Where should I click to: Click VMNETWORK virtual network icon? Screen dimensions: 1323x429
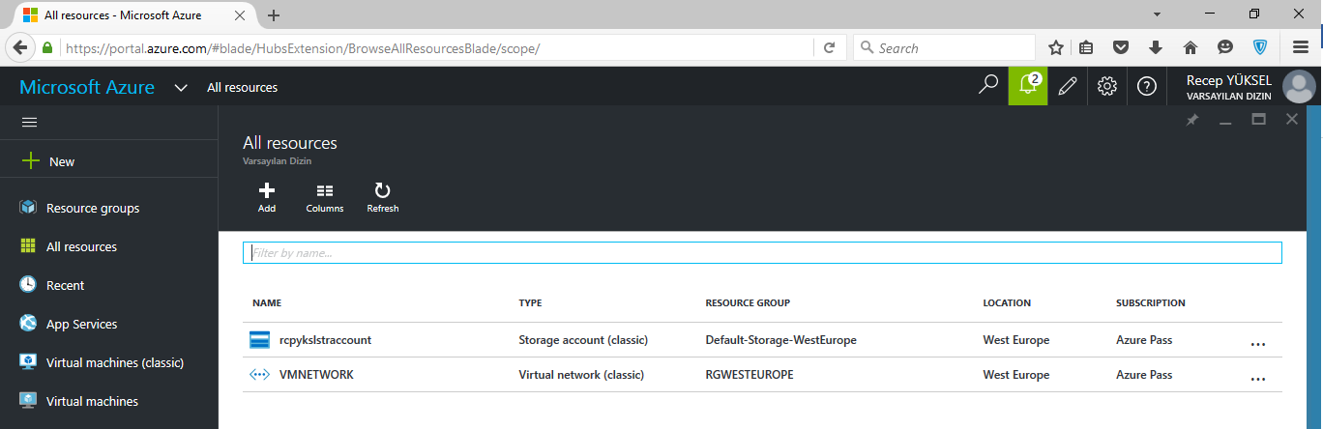259,375
